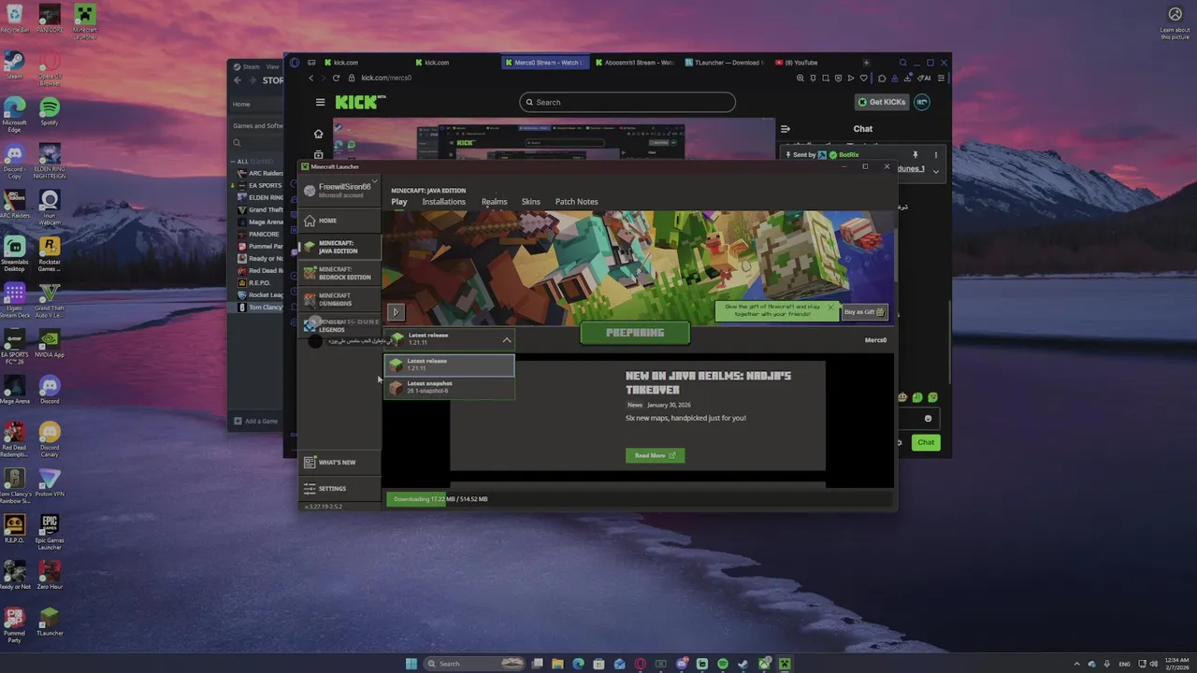
Task: Select ARC Raiders in Steam library
Action: 261,174
